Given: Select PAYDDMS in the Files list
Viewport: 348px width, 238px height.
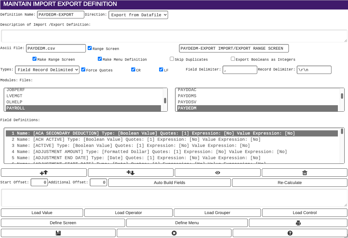Looking at the screenshot, I should pos(258,96).
